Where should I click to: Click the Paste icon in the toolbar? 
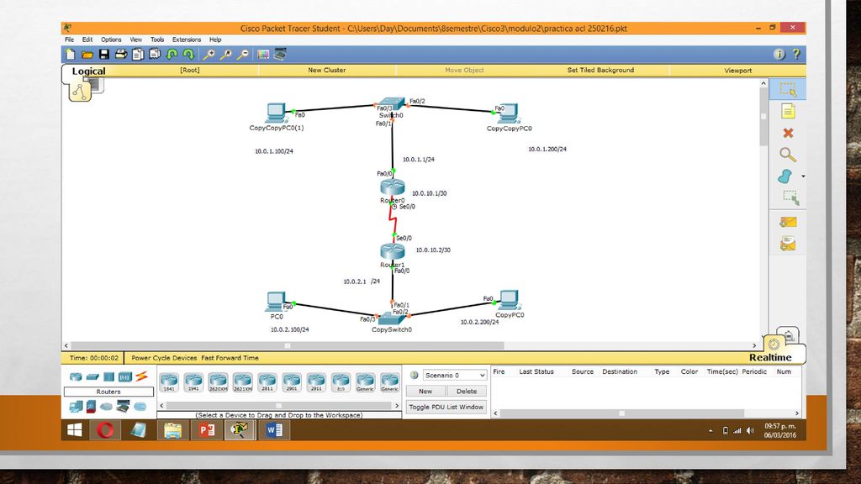(155, 55)
